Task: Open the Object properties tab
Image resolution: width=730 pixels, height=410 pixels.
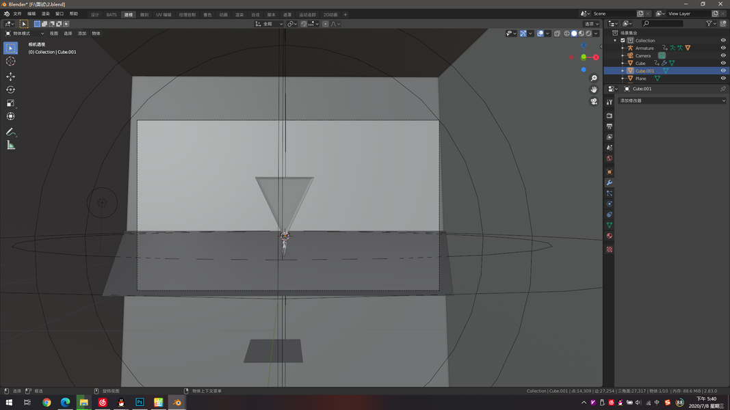Action: click(x=610, y=172)
